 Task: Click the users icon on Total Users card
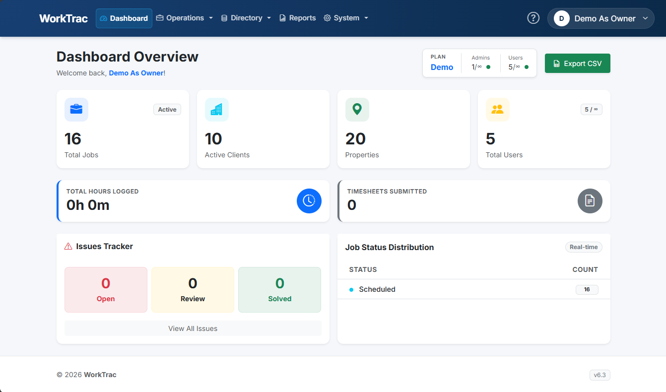(x=497, y=109)
